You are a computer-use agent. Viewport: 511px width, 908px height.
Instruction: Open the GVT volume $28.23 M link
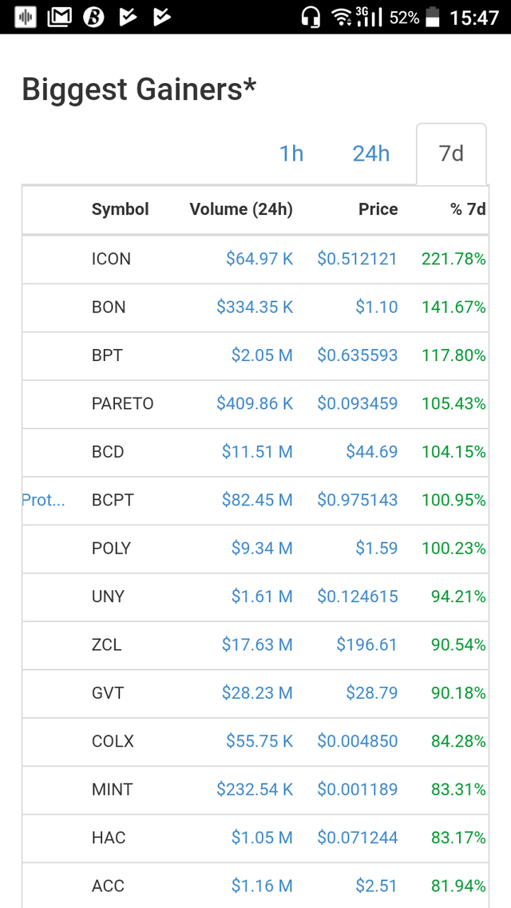click(x=258, y=693)
